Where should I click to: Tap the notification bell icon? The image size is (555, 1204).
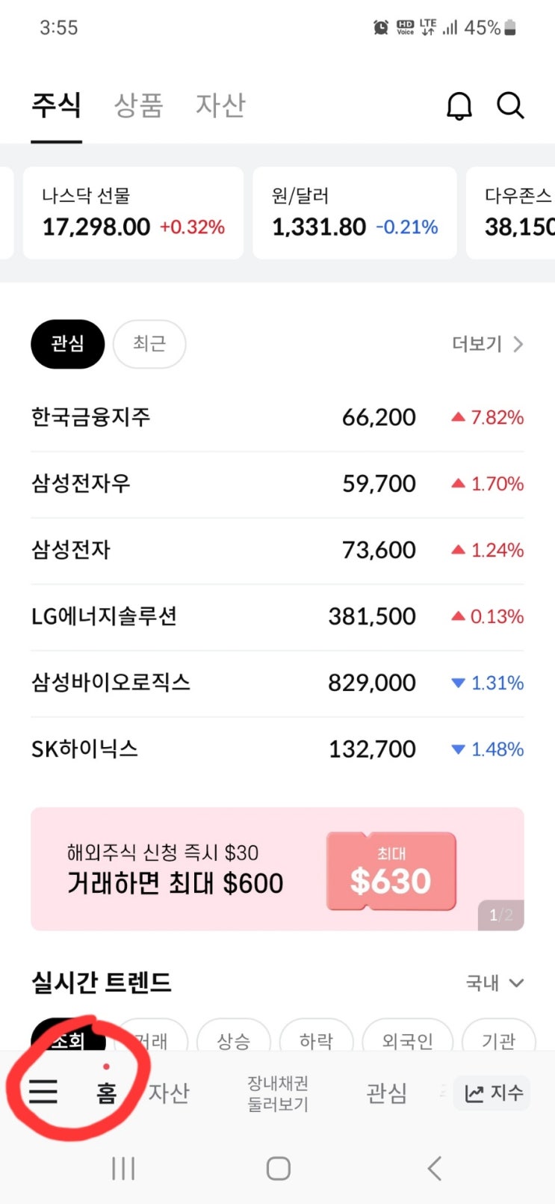[x=459, y=106]
